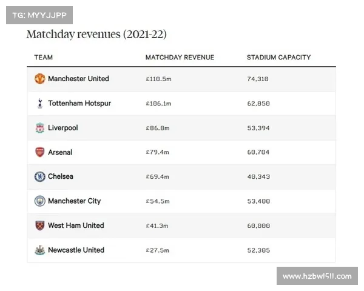Click the Tottenham Hotspur cockerel logo
The image size is (364, 291).
pyautogui.click(x=40, y=103)
